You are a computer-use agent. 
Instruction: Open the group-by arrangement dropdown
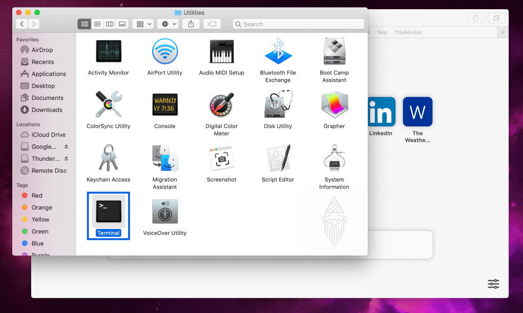tap(143, 24)
